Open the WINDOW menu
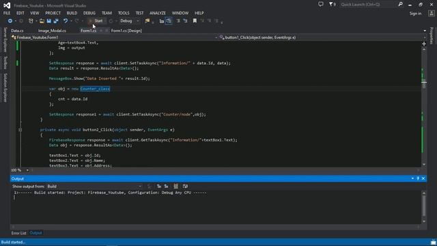 click(x=180, y=13)
